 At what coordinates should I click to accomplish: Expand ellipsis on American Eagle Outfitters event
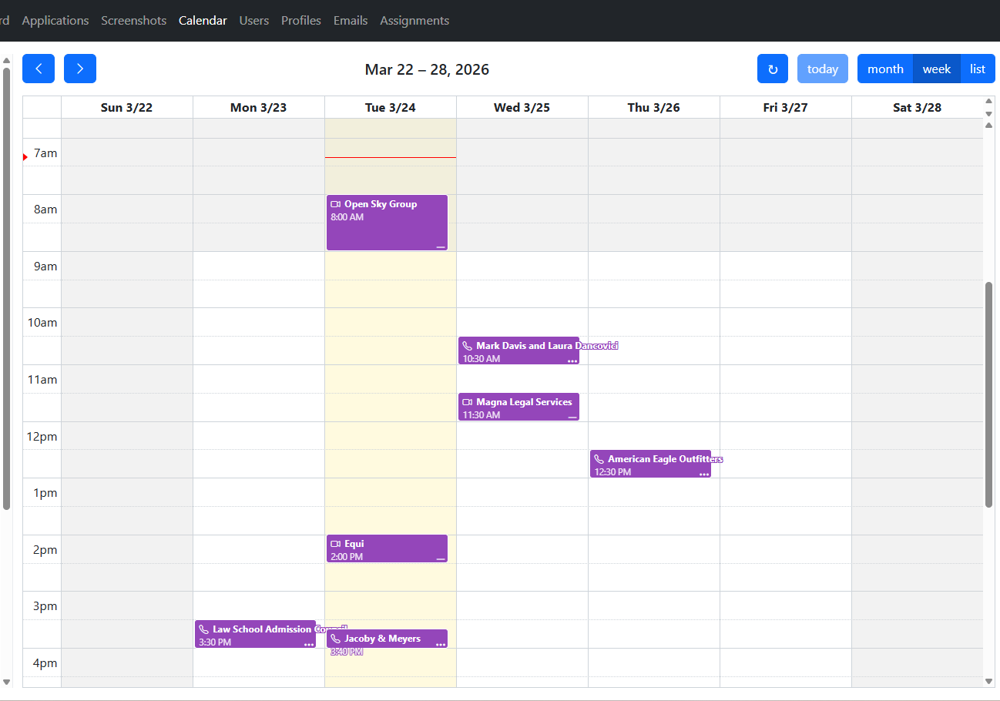pyautogui.click(x=704, y=474)
